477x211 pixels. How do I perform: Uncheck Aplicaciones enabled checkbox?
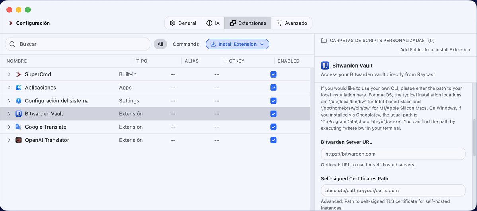pyautogui.click(x=273, y=87)
